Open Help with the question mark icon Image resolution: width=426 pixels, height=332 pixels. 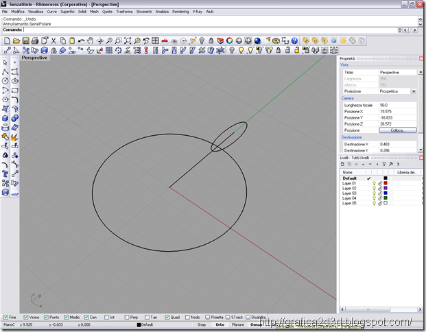click(294, 40)
